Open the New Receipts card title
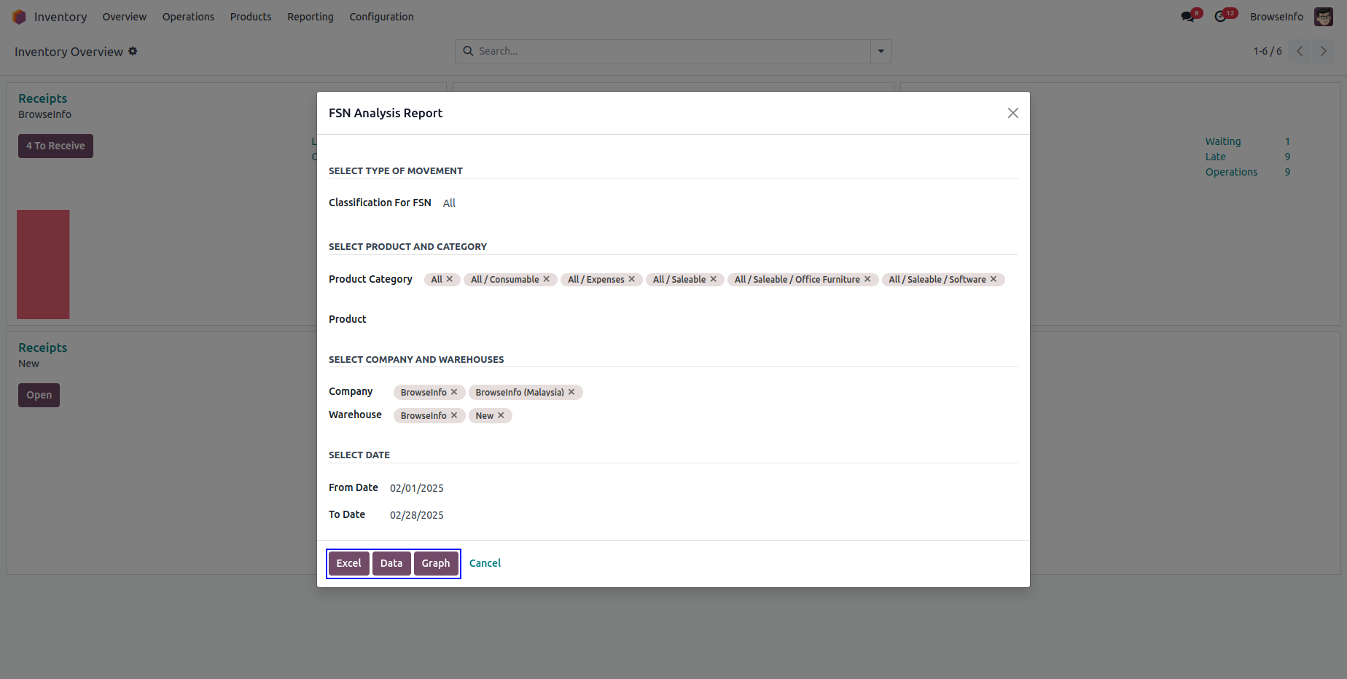This screenshot has width=1347, height=679. pyautogui.click(x=43, y=348)
